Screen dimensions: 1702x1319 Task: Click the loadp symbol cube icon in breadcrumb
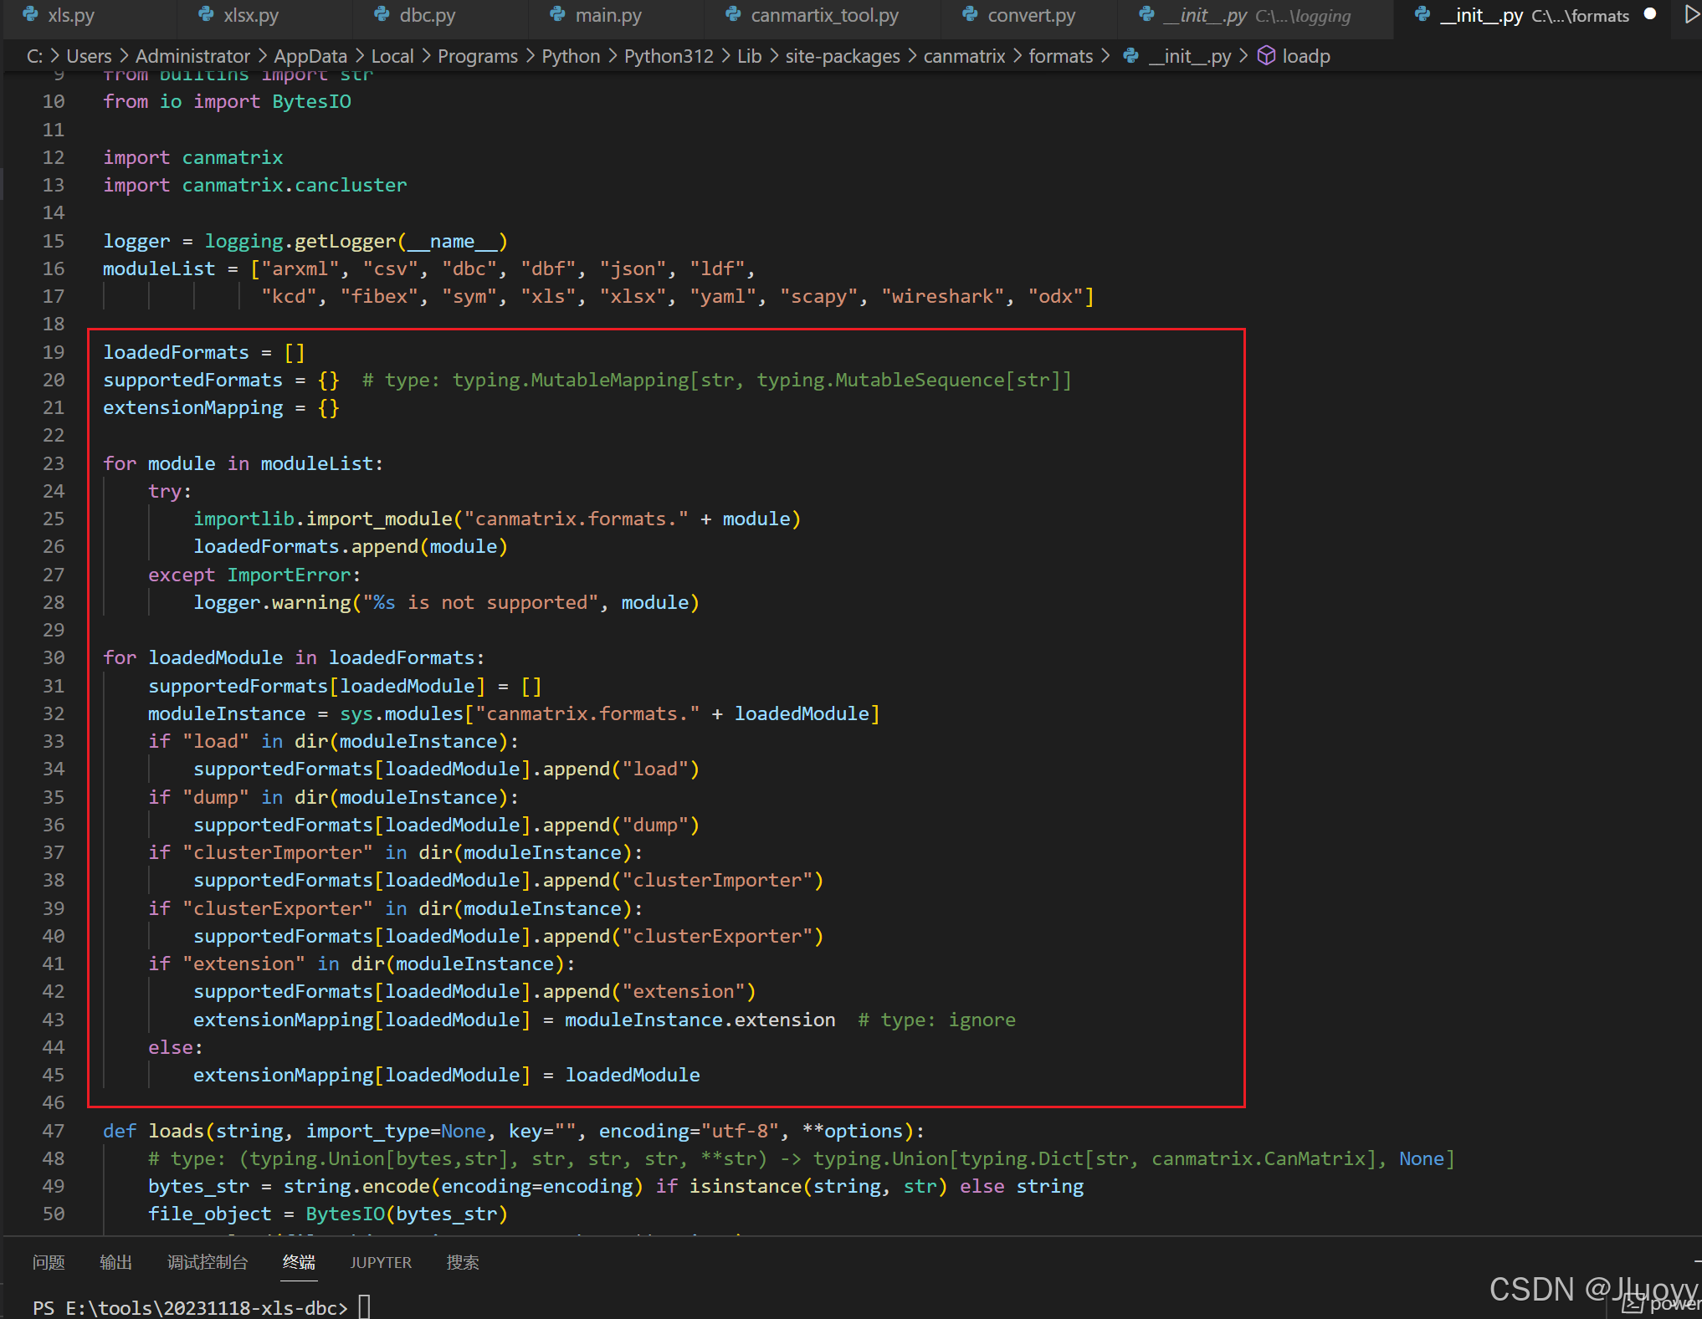pyautogui.click(x=1266, y=56)
